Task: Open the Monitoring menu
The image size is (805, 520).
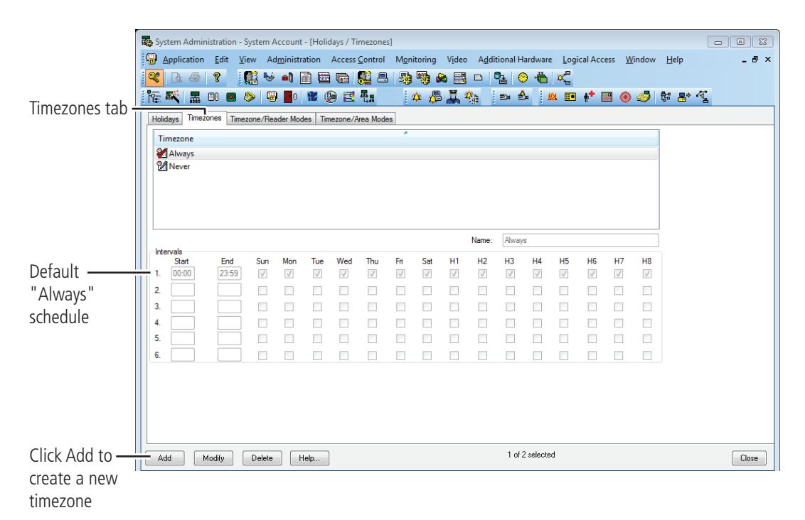Action: [416, 60]
